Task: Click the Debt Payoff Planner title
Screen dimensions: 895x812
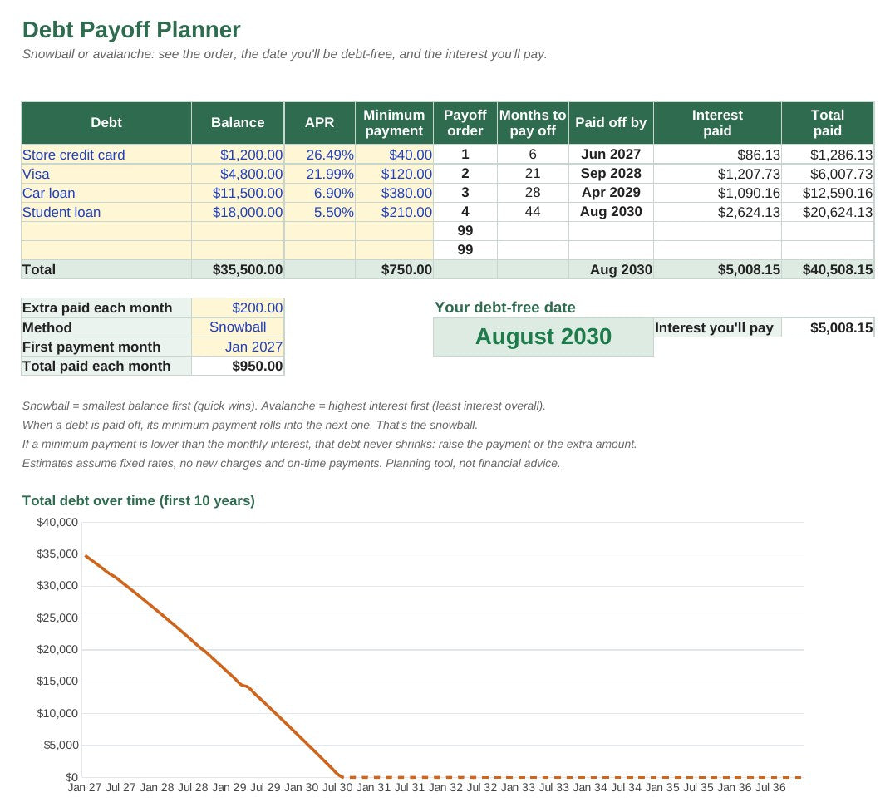Action: click(131, 30)
